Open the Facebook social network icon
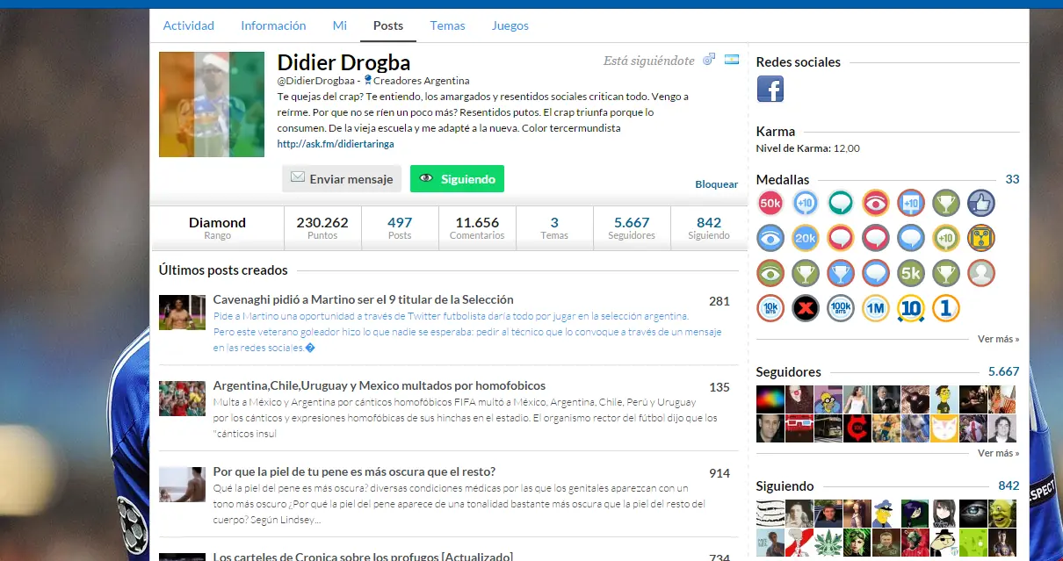The height and width of the screenshot is (561, 1063). [x=770, y=89]
